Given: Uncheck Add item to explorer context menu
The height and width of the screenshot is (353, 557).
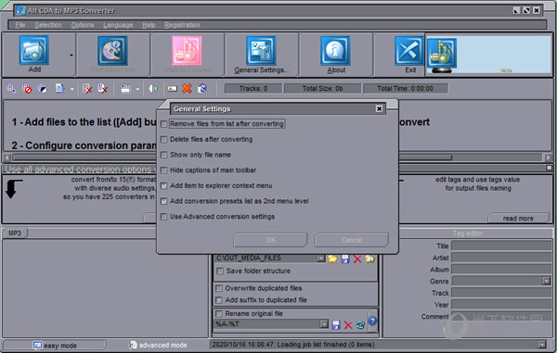Looking at the screenshot, I should [x=163, y=185].
